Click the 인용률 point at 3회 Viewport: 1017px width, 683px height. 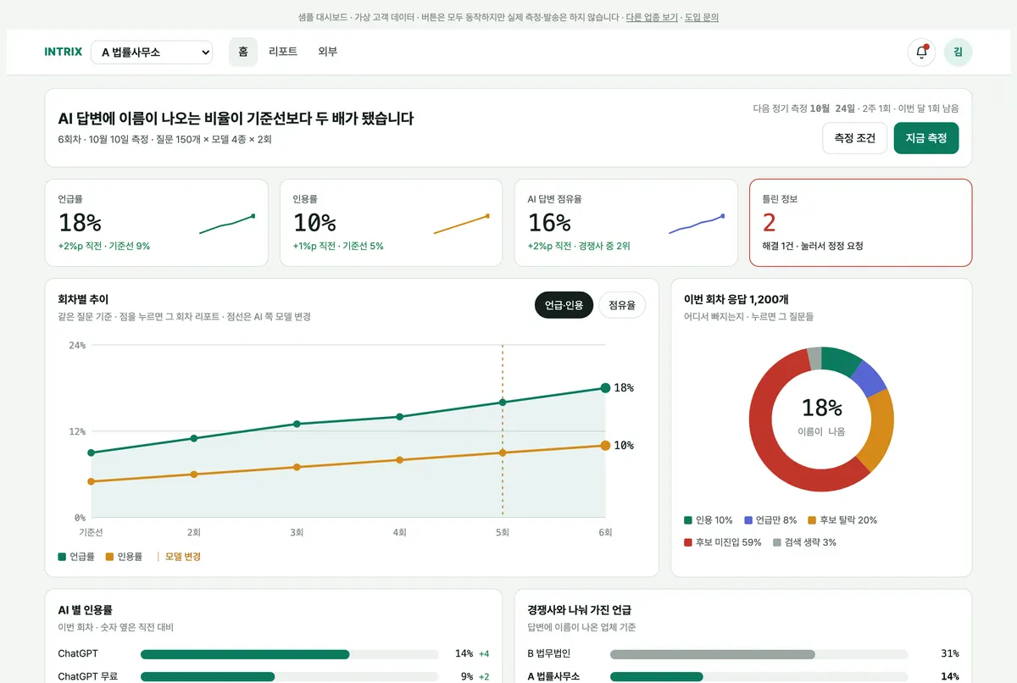pos(297,467)
